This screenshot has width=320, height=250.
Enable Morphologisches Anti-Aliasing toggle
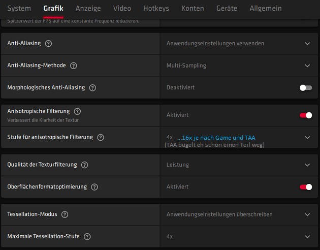[306, 88]
